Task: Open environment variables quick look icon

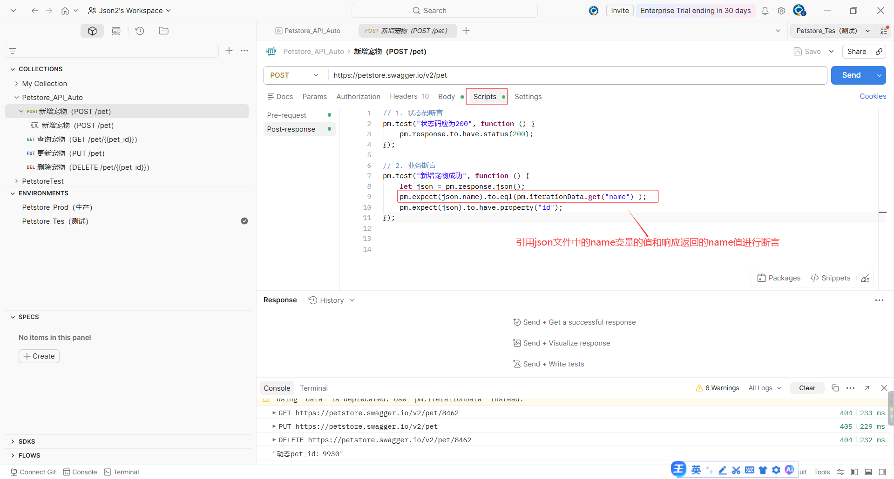Action: 884,31
